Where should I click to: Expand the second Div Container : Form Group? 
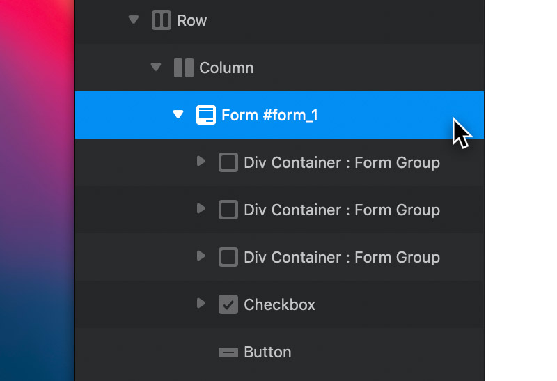pos(201,208)
